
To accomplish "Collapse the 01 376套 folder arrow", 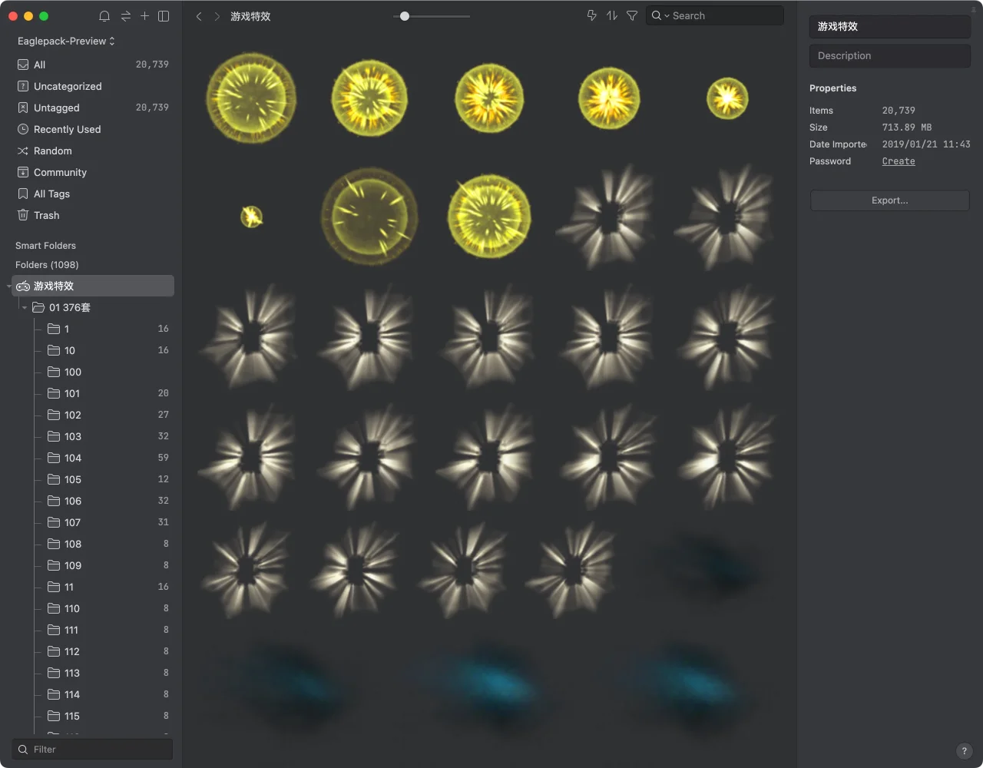I will pos(24,307).
